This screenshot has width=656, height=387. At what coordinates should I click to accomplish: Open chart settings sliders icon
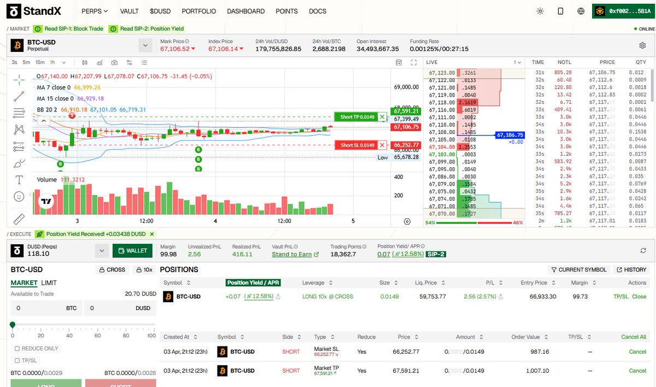(x=130, y=62)
